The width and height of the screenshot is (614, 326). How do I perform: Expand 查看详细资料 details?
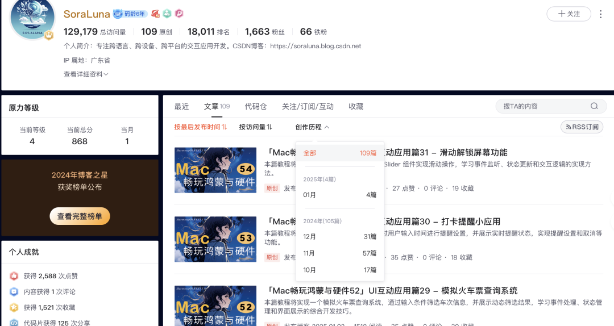(86, 74)
